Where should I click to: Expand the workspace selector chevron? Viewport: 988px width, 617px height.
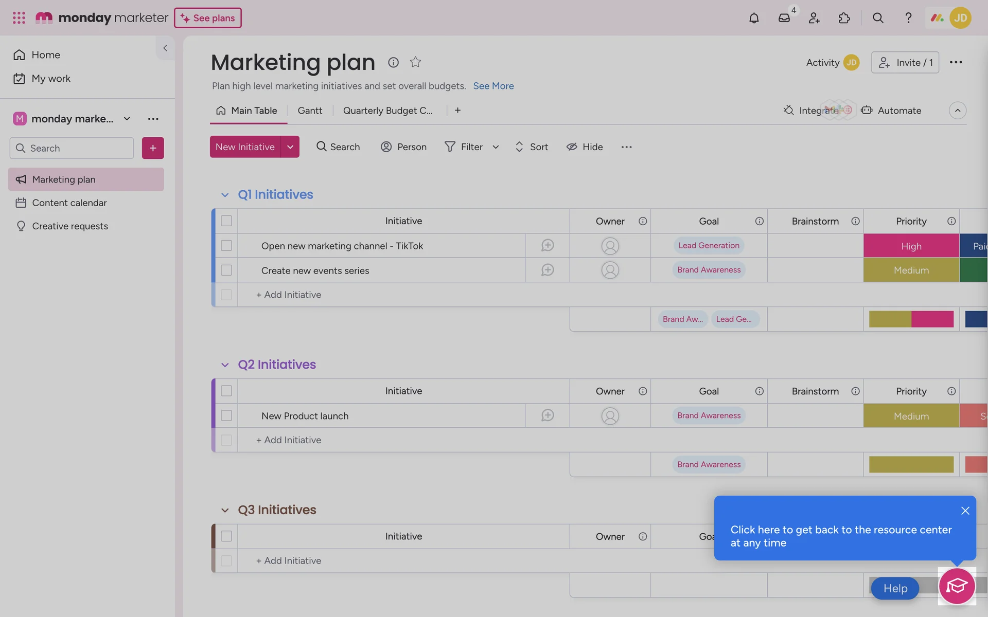127,119
